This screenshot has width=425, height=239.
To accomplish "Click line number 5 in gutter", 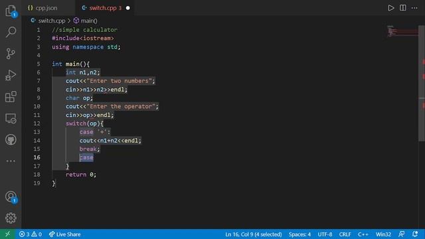I will pyautogui.click(x=39, y=64).
